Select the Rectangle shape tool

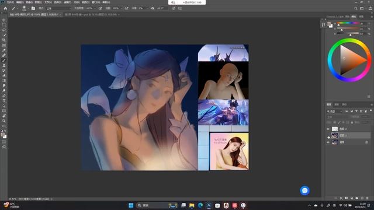tap(4, 111)
